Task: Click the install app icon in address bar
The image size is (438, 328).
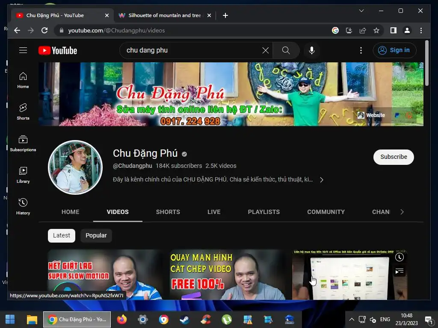Action: tap(349, 30)
